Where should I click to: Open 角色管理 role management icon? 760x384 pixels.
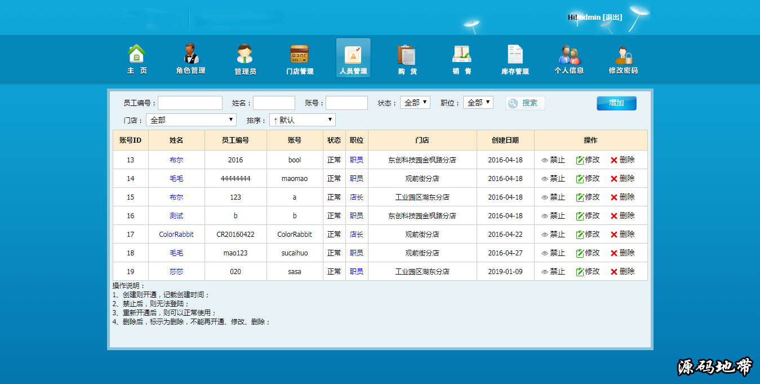pyautogui.click(x=191, y=59)
